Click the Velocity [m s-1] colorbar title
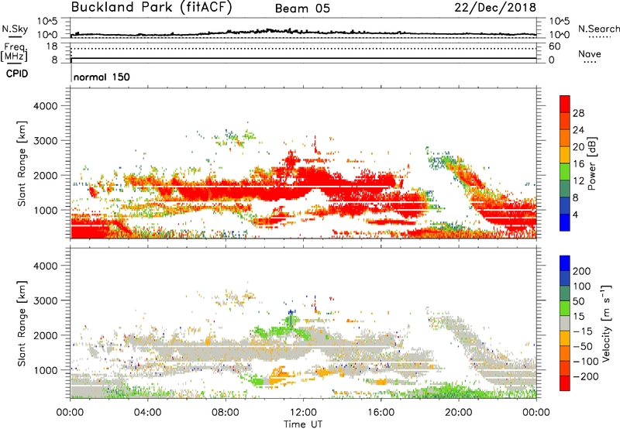Image resolution: width=620 pixels, height=429 pixels. (x=606, y=323)
